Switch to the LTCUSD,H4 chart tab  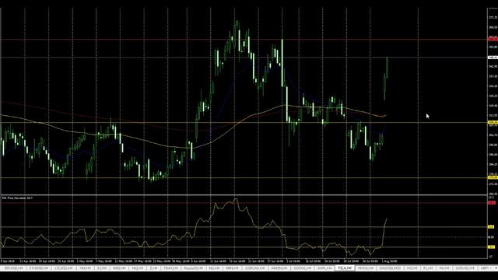pos(64,268)
